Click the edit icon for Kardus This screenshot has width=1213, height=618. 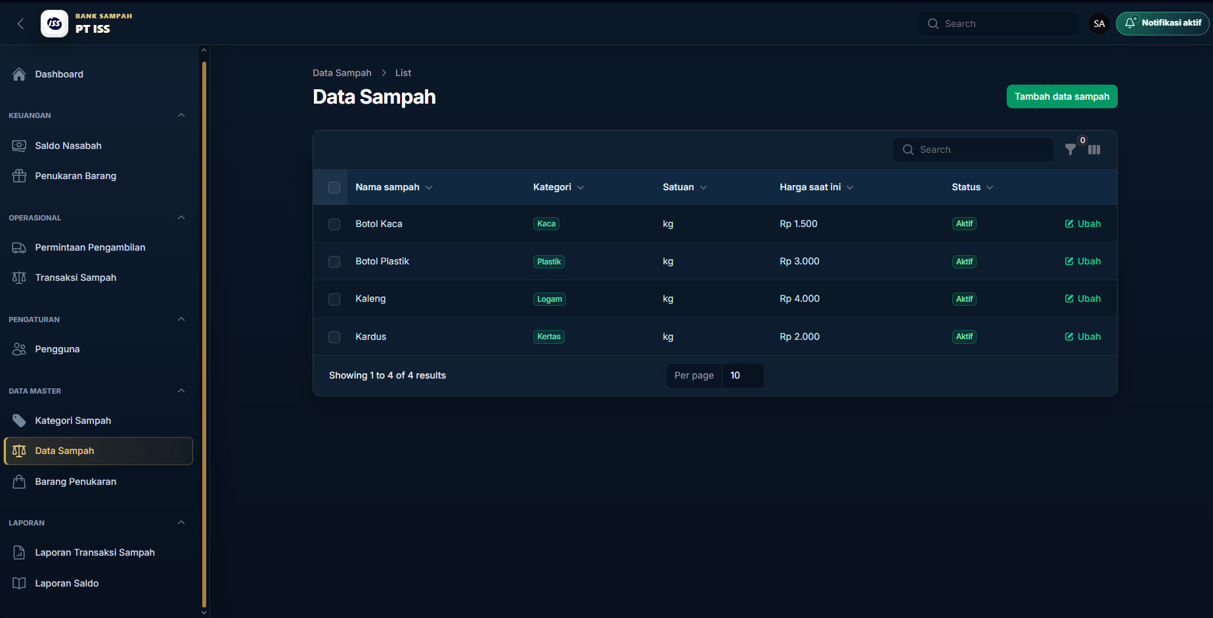coord(1069,337)
